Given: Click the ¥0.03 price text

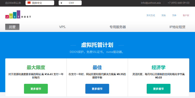Looking at the screenshot, I should pos(158,78).
